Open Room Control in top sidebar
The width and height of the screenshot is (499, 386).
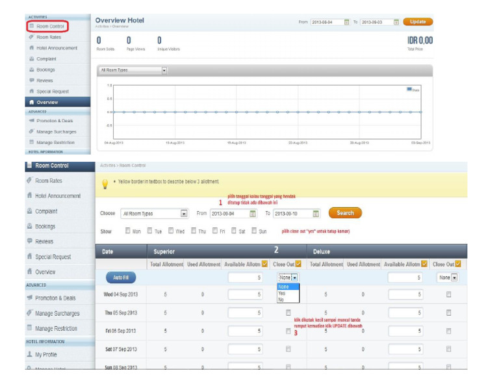(x=47, y=26)
